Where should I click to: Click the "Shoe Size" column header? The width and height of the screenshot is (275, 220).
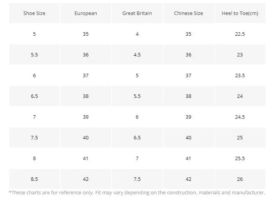coord(34,13)
